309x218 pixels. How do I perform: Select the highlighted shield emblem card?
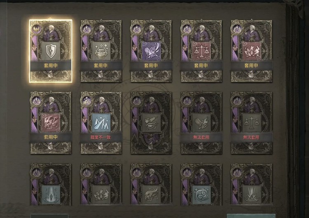[51, 51]
